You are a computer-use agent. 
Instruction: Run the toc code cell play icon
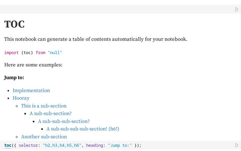pos(237,145)
